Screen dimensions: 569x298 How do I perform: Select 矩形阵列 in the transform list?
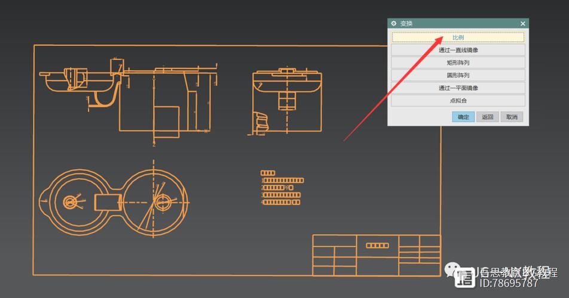pos(458,63)
